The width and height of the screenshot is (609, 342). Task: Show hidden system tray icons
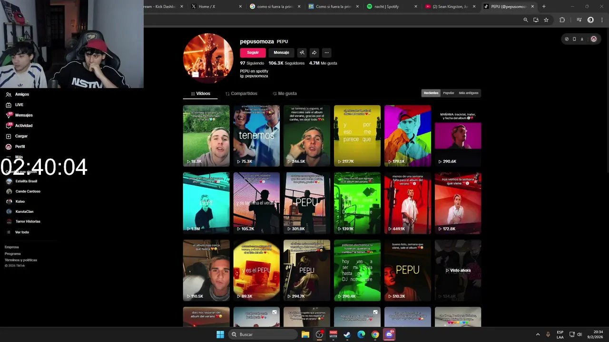coord(538,334)
